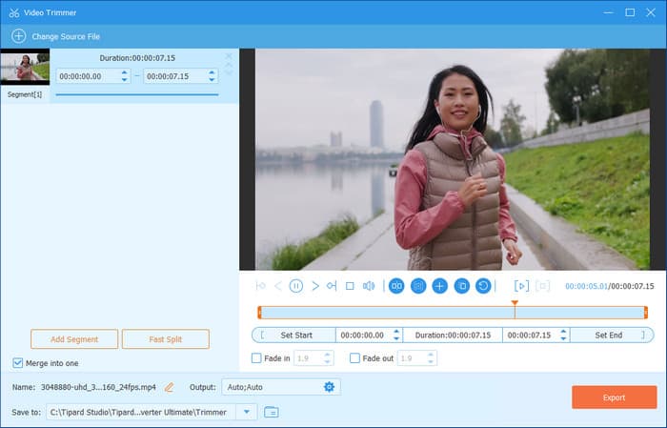The height and width of the screenshot is (428, 667).
Task: Click the Video Trimmer scissors logo
Action: click(14, 12)
